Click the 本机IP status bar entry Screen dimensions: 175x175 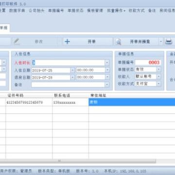pyautogui.click(x=125, y=171)
